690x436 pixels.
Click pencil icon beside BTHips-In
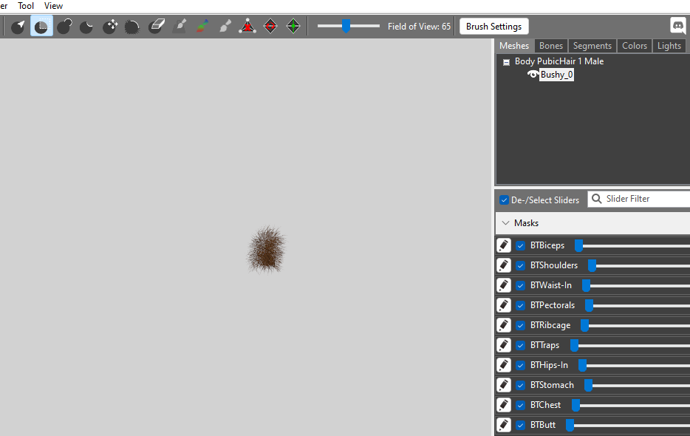point(504,365)
